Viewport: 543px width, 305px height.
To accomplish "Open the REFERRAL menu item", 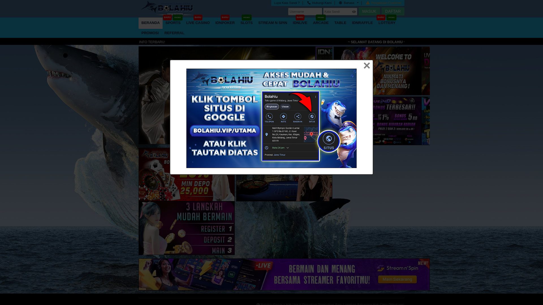I will pyautogui.click(x=174, y=33).
